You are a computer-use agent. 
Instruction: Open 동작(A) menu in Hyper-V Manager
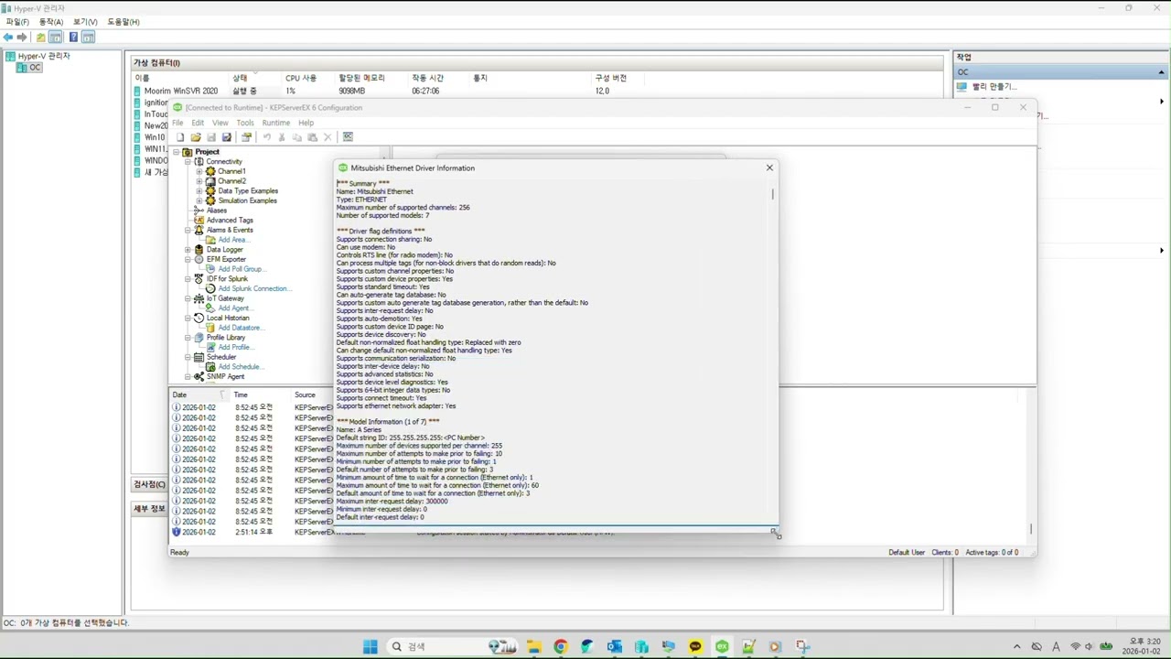pos(51,21)
